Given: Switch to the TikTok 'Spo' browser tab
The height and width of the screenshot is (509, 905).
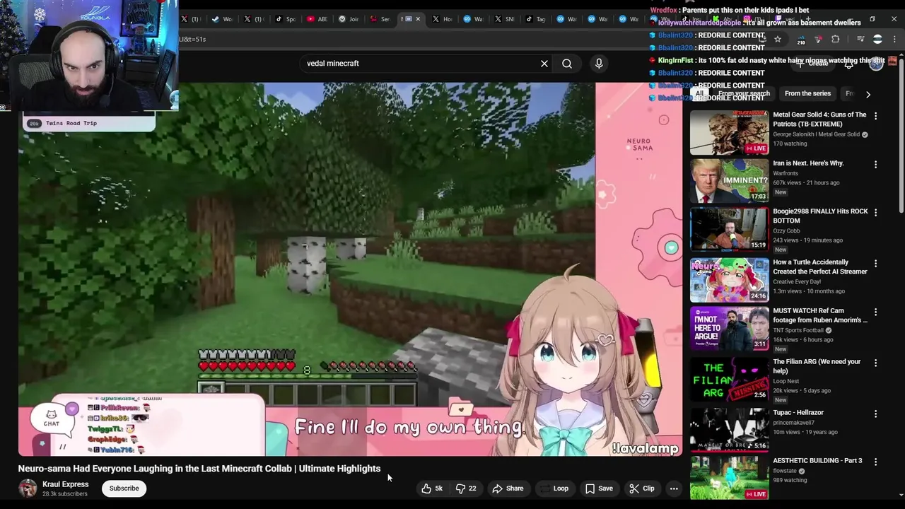Looking at the screenshot, I should (x=285, y=19).
